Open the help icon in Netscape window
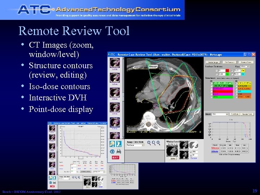This screenshot has height=195, width=260. pyautogui.click(x=112, y=151)
